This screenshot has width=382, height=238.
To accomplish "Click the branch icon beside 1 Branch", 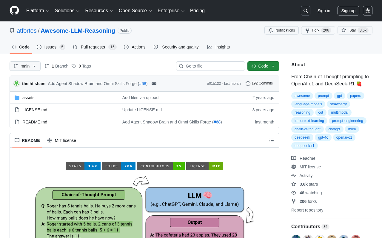I will click(47, 66).
